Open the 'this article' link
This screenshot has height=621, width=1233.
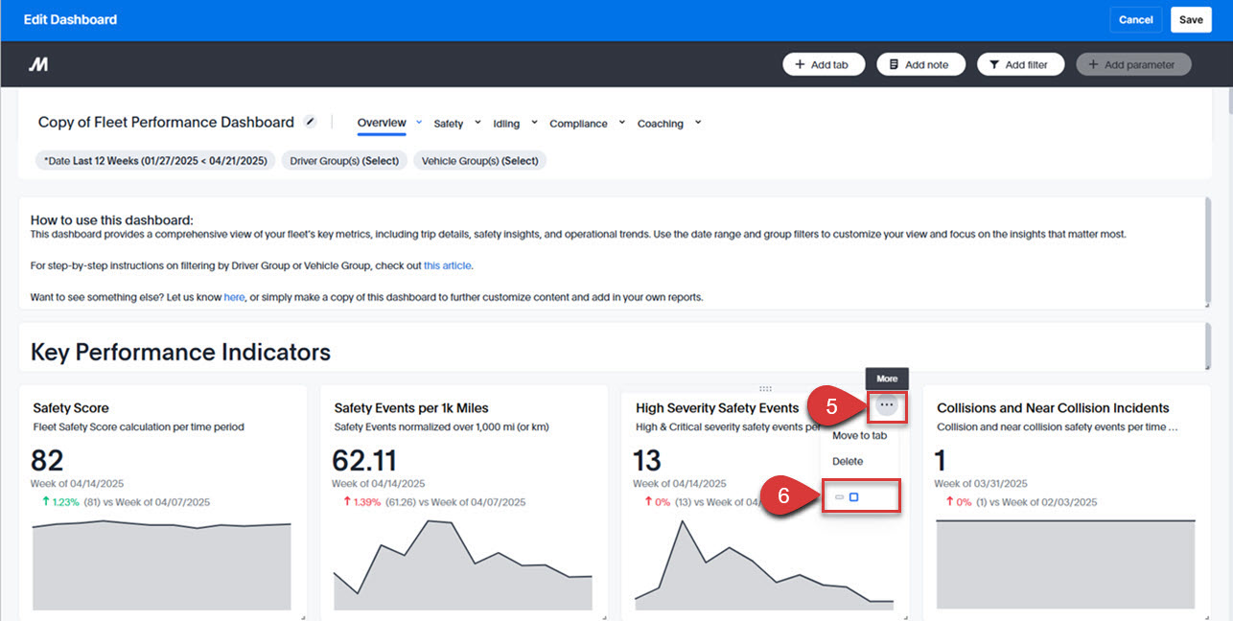point(448,265)
